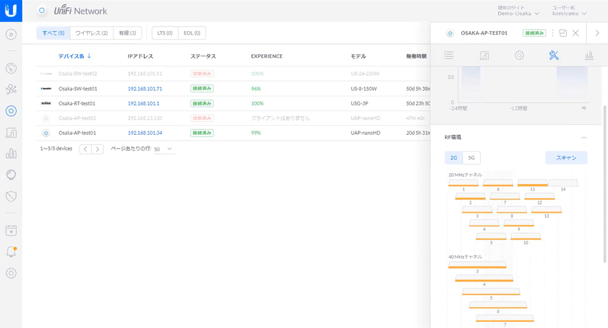Open rows per page dropdown
Screen dimensions: 608x328
163,149
